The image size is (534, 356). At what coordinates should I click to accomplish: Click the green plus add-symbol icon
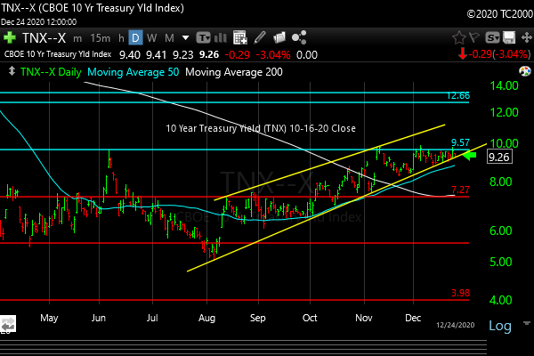coord(9,38)
